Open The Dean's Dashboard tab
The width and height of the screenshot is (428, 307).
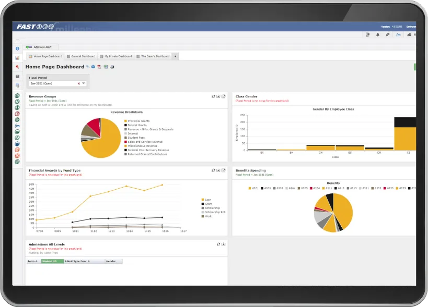(x=153, y=56)
